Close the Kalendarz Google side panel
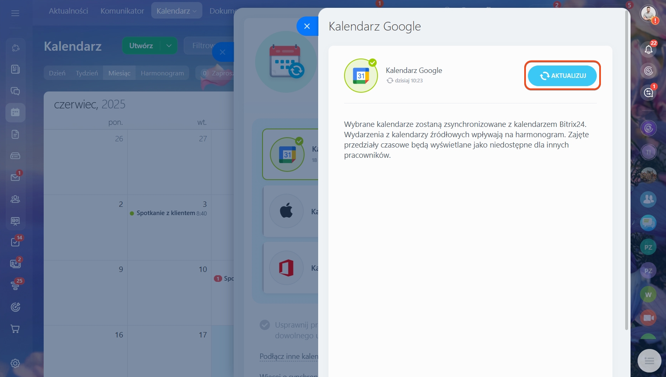This screenshot has width=666, height=377. [307, 26]
